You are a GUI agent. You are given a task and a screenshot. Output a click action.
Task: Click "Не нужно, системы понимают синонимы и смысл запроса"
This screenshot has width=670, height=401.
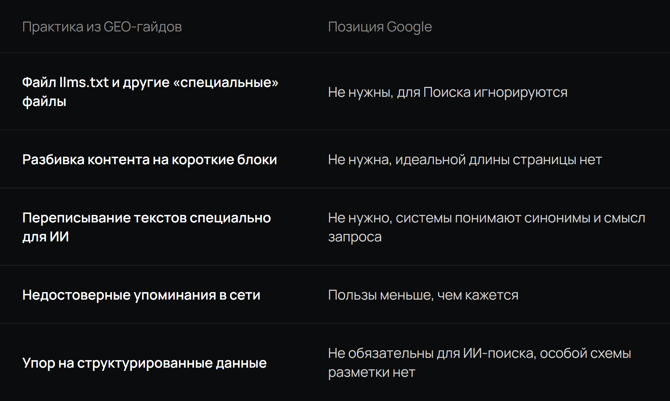point(486,227)
